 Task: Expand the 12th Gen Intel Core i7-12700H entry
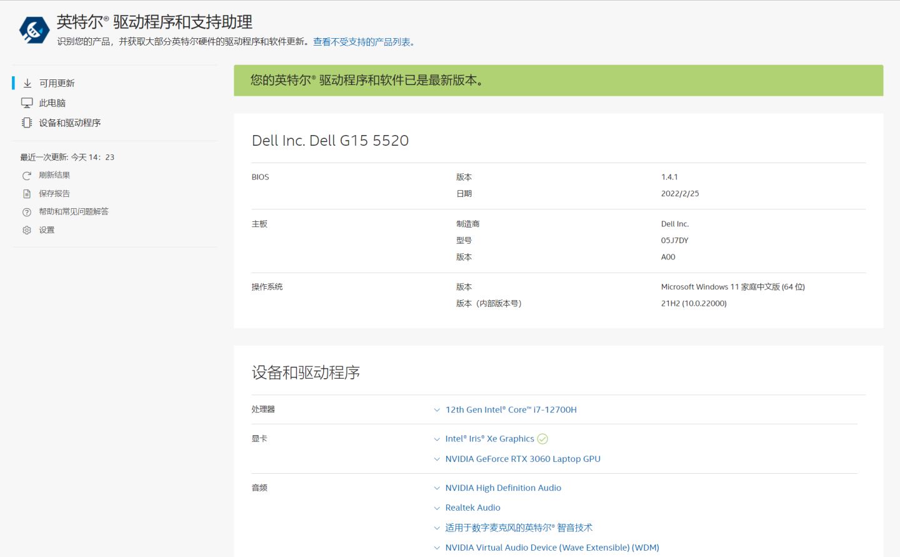pyautogui.click(x=436, y=409)
